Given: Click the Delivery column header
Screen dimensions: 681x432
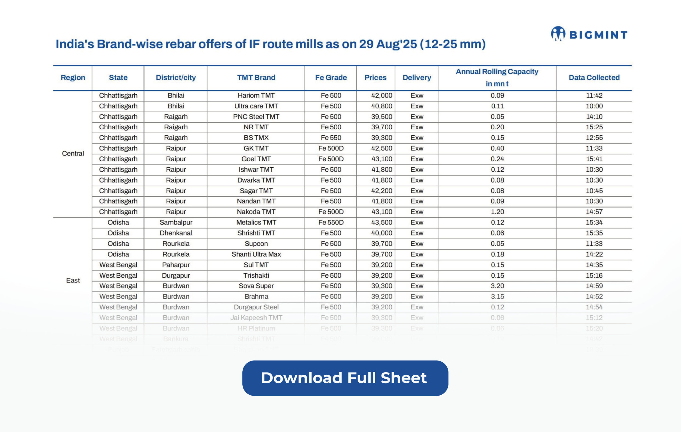Looking at the screenshot, I should click(x=417, y=78).
